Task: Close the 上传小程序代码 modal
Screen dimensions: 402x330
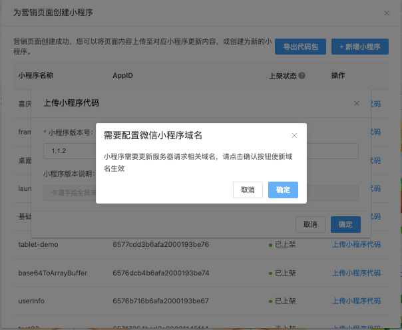Action: pyautogui.click(x=357, y=103)
